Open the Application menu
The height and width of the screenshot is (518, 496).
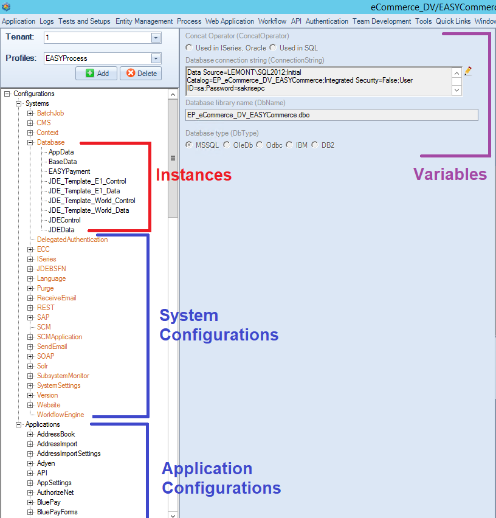(18, 21)
